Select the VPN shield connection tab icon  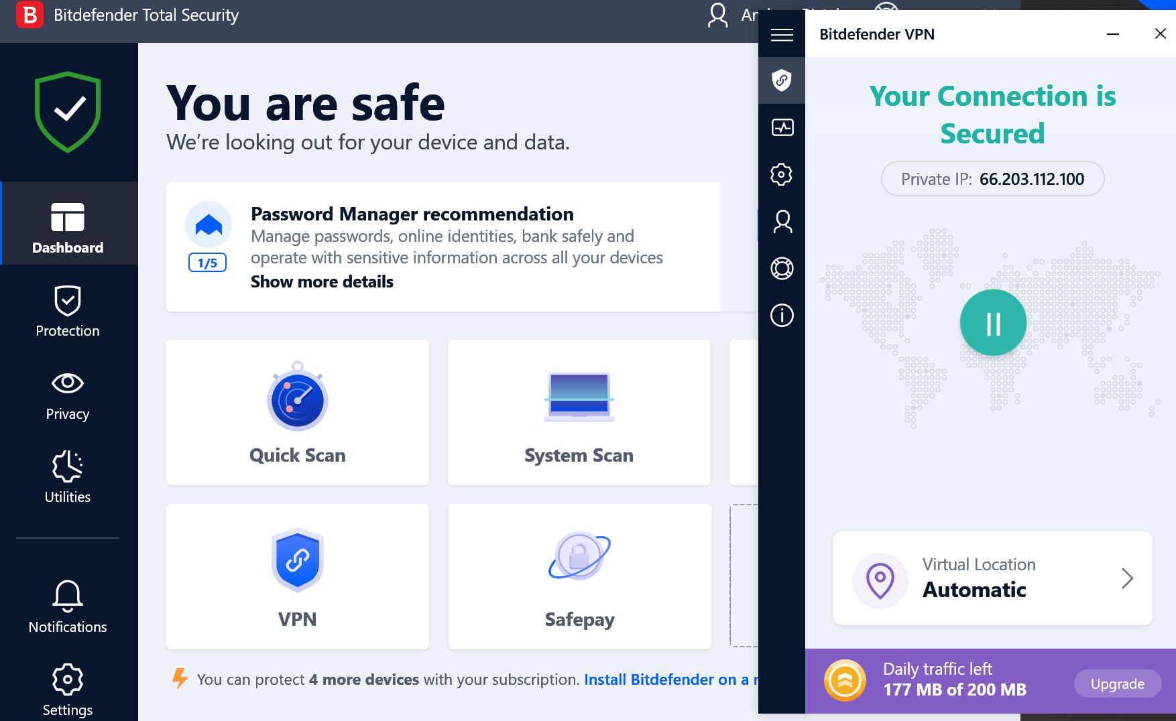[x=782, y=80]
